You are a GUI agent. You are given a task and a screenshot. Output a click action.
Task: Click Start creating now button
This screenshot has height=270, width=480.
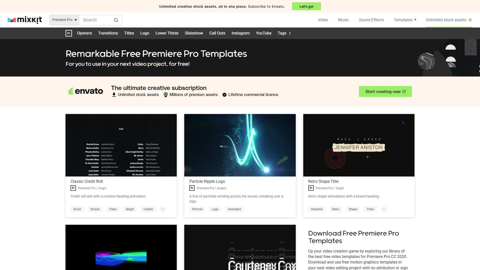click(385, 91)
